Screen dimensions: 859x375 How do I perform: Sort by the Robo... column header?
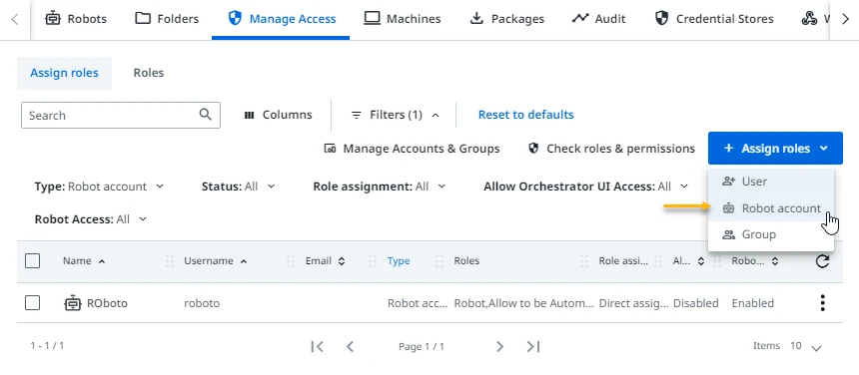755,260
